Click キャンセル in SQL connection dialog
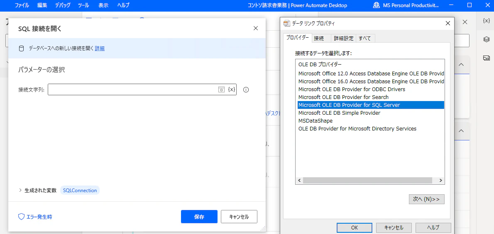The image size is (494, 234). point(239,217)
